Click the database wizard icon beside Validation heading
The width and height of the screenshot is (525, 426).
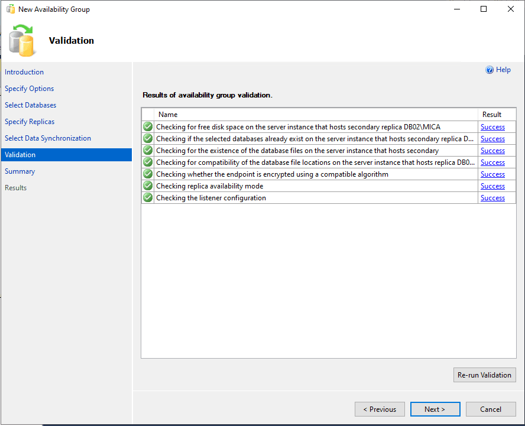point(23,40)
